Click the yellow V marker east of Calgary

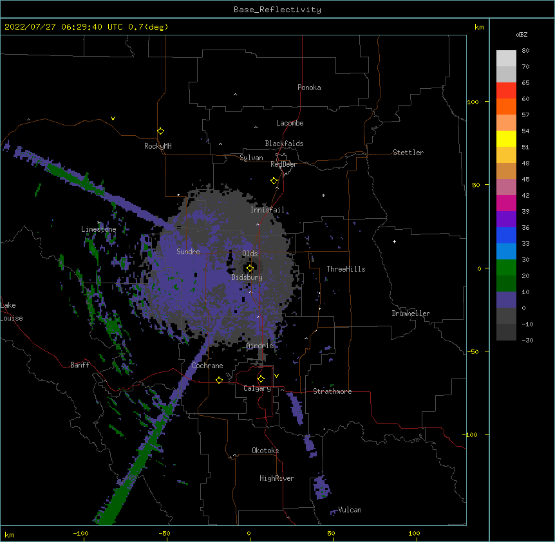coord(276,376)
